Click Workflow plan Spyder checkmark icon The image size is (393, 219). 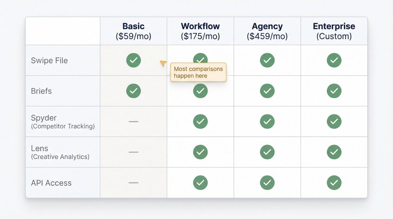[x=200, y=121]
